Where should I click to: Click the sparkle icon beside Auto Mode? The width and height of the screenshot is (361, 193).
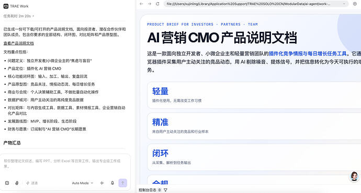point(102,183)
